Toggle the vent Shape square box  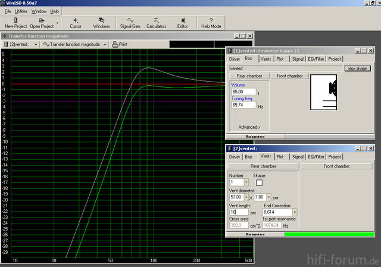[x=259, y=182]
